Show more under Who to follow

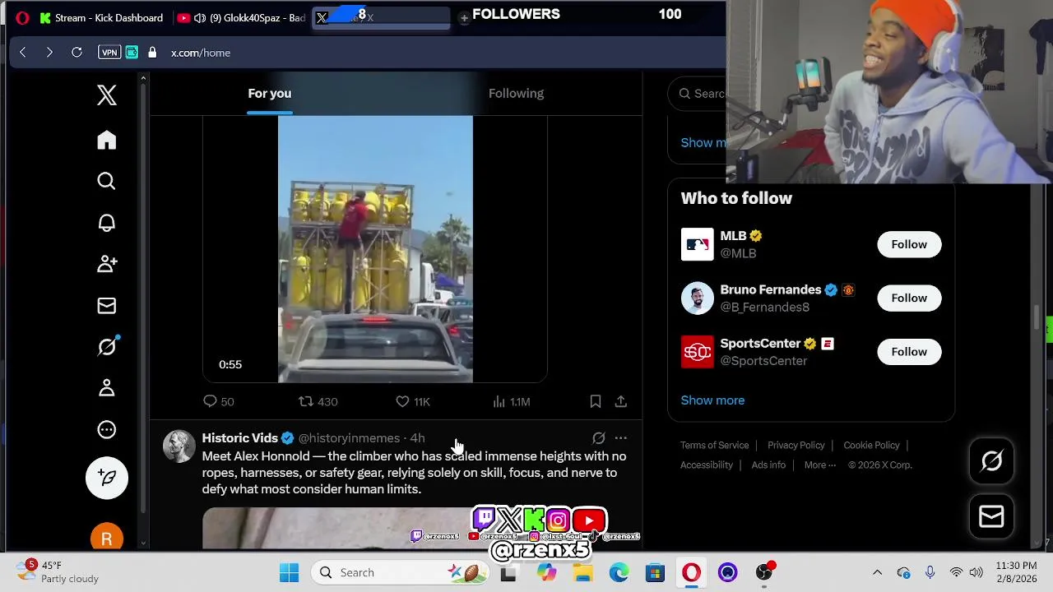(712, 400)
